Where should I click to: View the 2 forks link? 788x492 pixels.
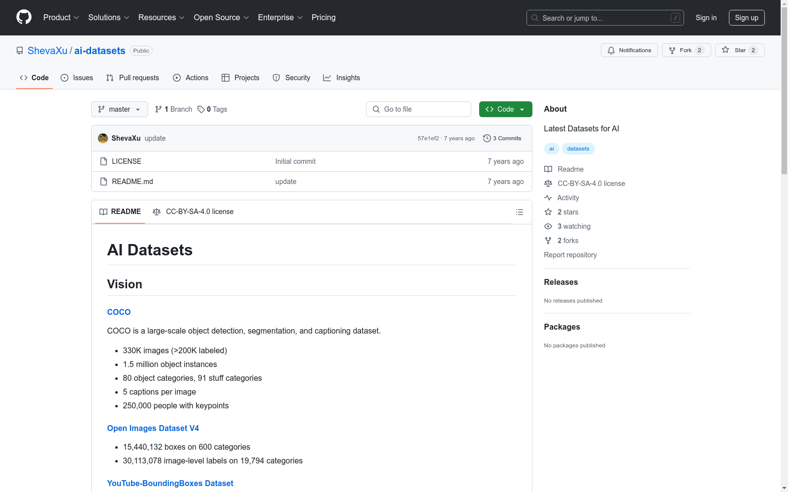pos(561,241)
